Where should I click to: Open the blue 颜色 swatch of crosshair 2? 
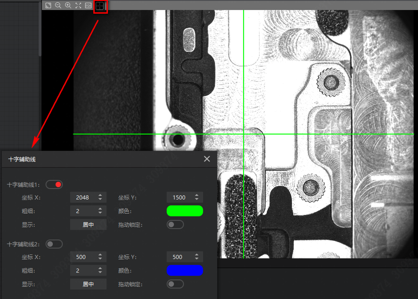pyautogui.click(x=185, y=270)
